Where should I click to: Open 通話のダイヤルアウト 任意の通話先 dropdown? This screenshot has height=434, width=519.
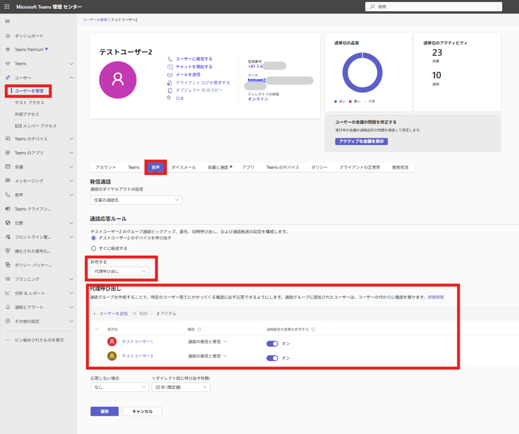pos(136,200)
